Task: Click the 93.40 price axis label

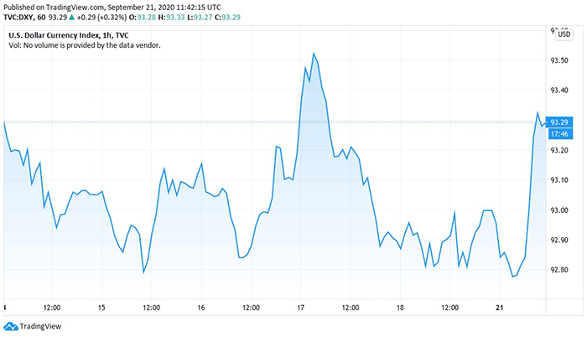Action: [x=560, y=91]
